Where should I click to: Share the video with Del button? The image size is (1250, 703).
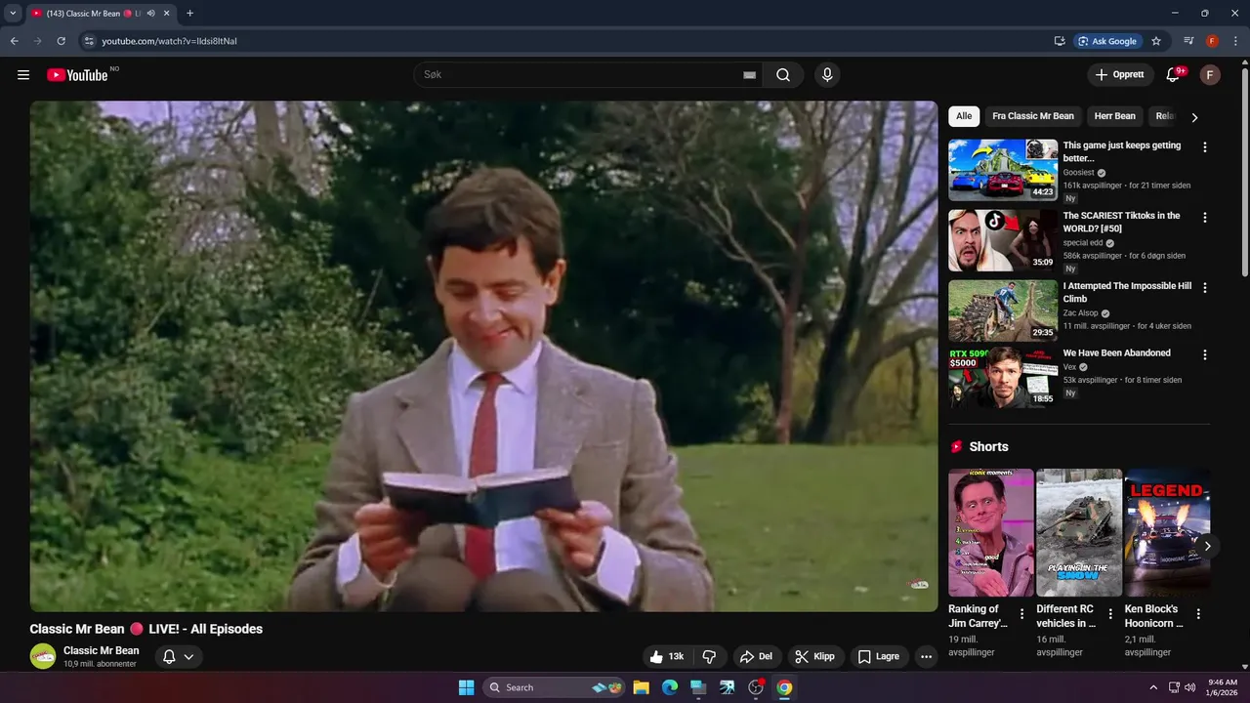click(x=756, y=657)
